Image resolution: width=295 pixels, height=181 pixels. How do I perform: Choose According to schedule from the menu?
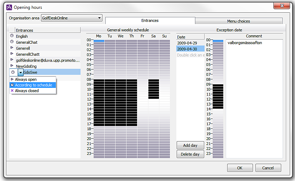(x=33, y=85)
